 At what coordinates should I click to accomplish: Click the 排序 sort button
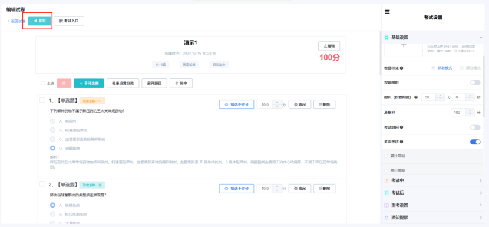[181, 83]
